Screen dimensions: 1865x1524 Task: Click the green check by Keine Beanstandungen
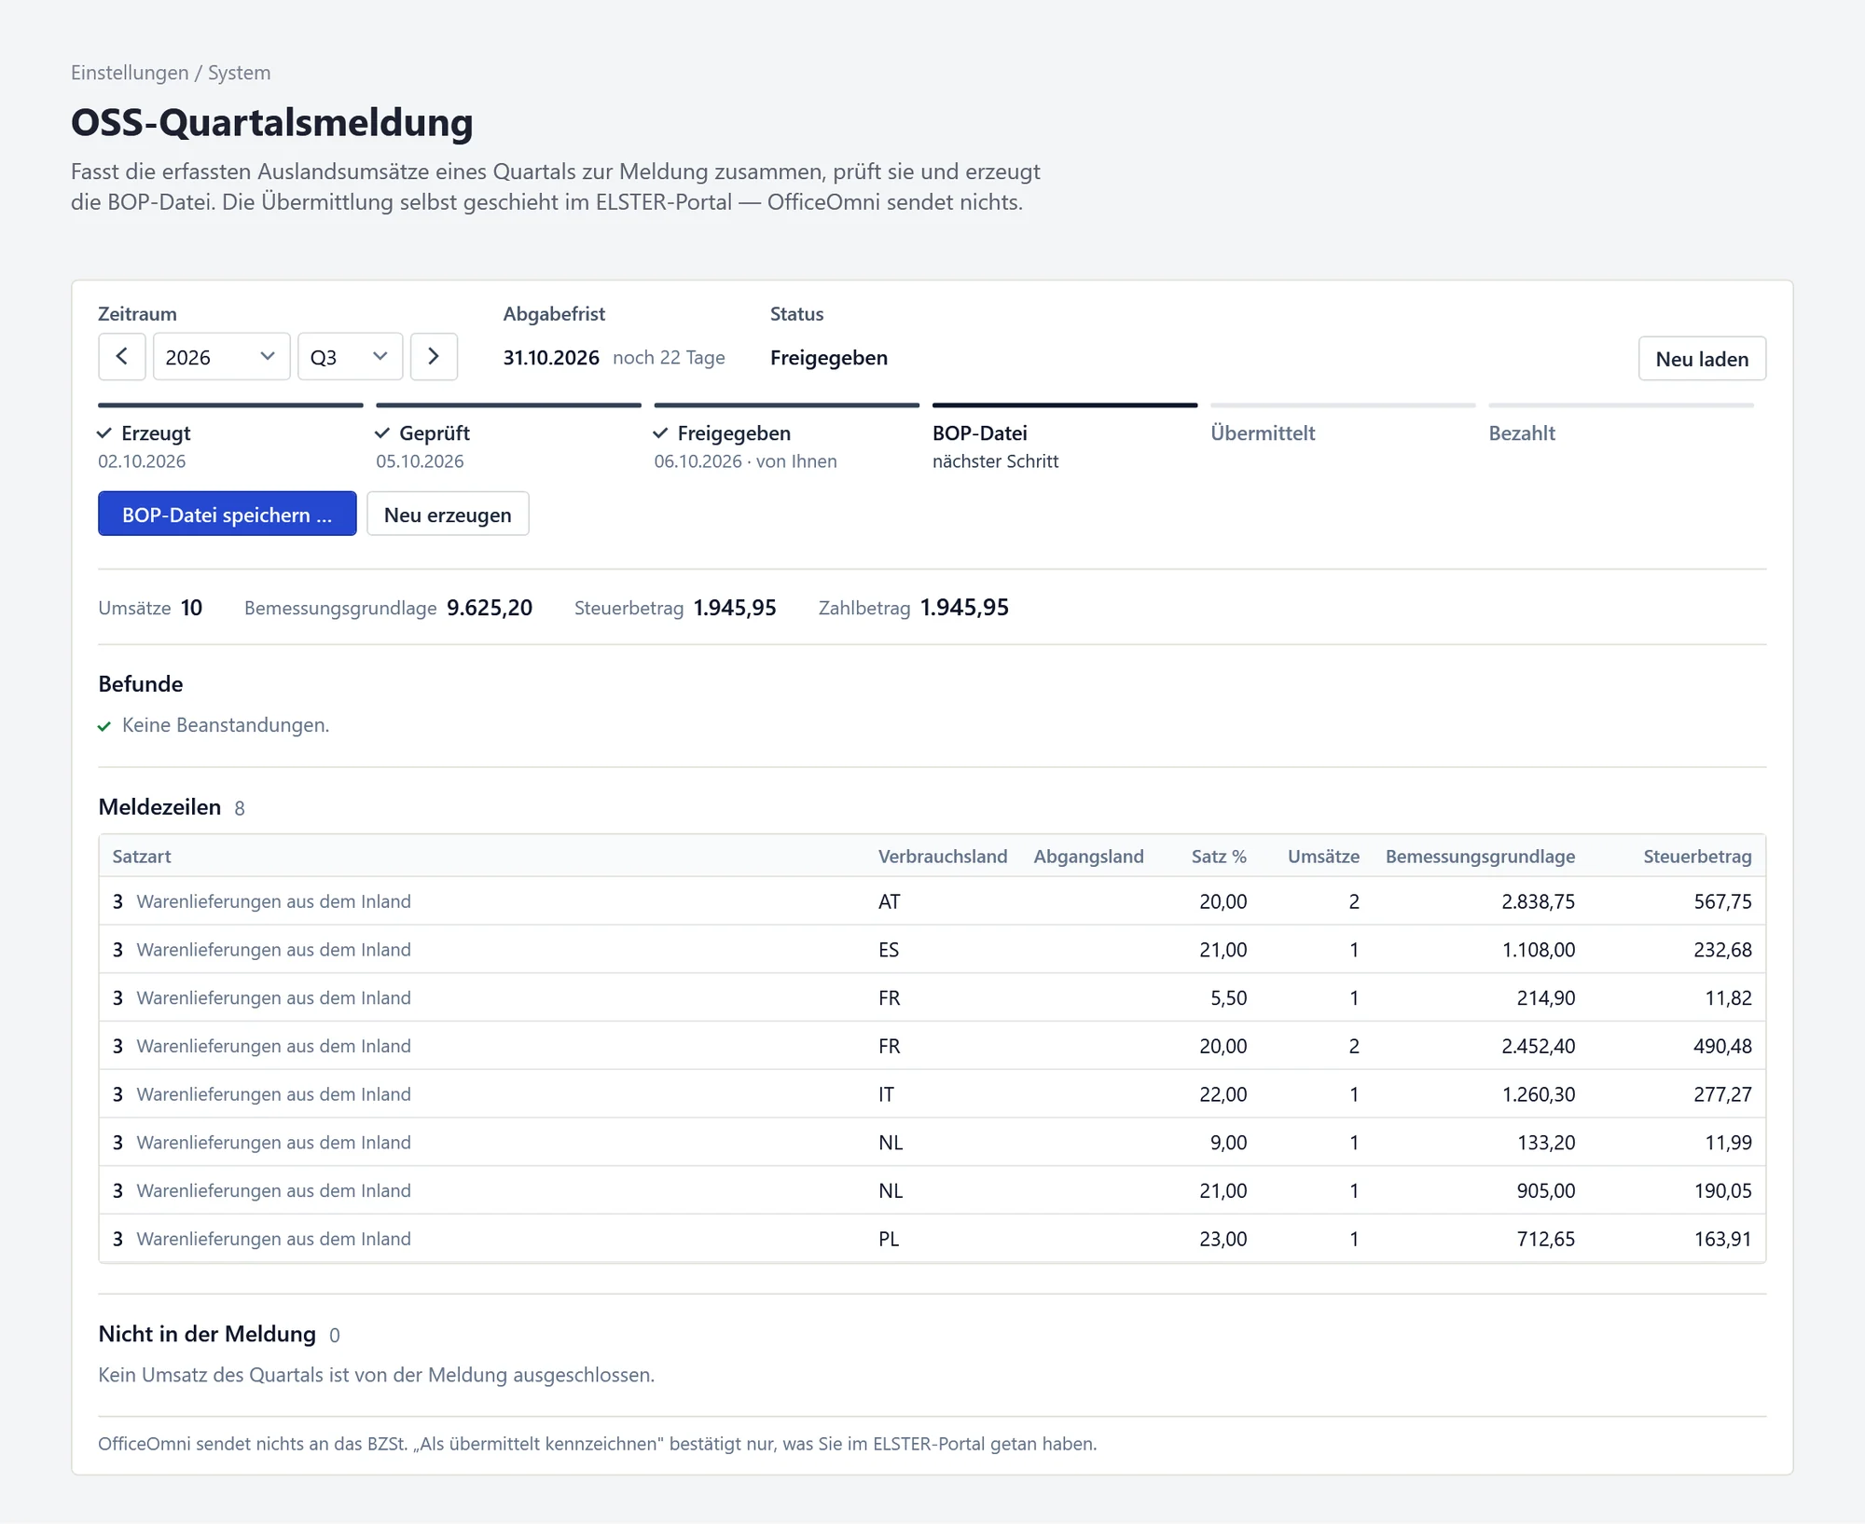(x=104, y=726)
